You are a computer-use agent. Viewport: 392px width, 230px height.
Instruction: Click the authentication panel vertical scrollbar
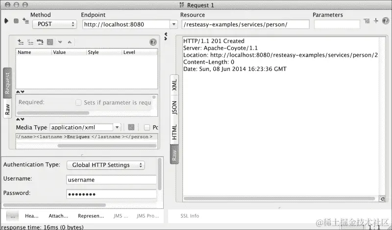(160, 174)
